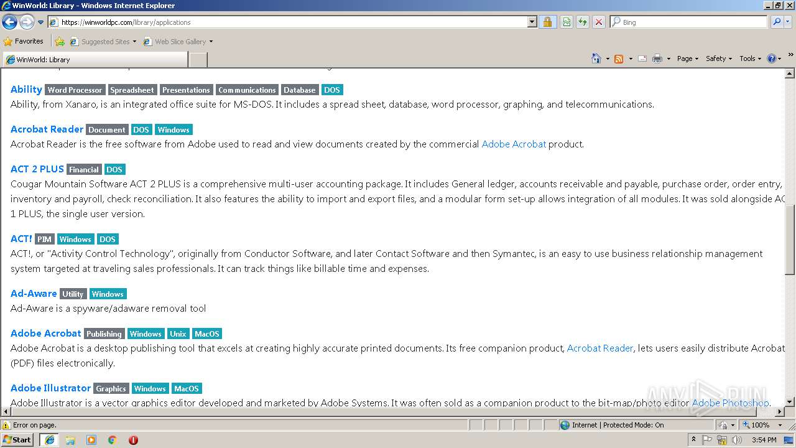
Task: Open the Tools menu
Action: pyautogui.click(x=750, y=58)
